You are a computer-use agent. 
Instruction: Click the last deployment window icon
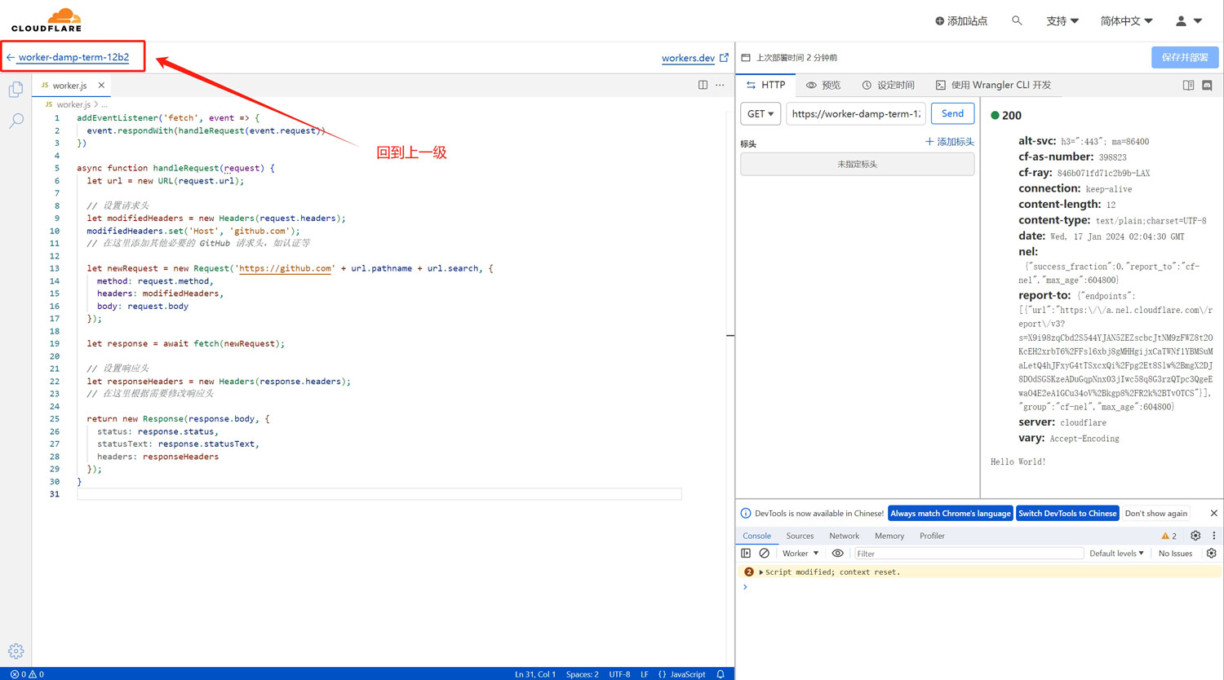click(x=745, y=58)
